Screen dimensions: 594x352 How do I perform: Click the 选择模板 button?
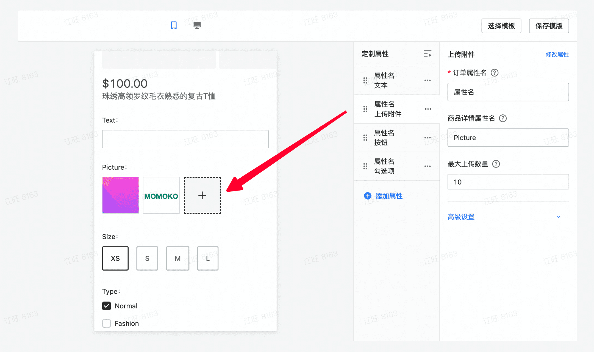pos(501,26)
